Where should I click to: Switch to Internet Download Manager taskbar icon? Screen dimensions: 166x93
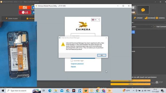click(x=86, y=91)
